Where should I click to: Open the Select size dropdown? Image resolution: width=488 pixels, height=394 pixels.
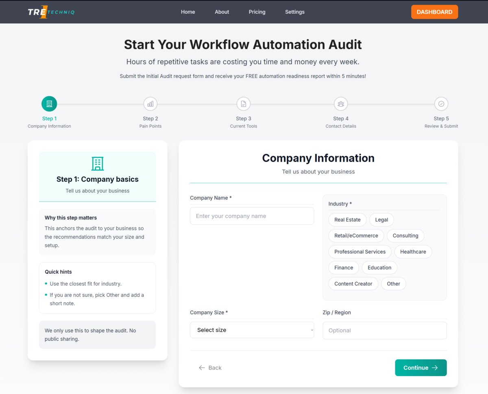pyautogui.click(x=252, y=330)
